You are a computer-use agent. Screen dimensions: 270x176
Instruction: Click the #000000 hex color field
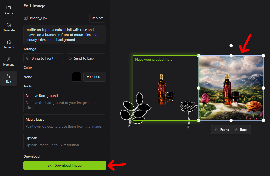pos(95,77)
